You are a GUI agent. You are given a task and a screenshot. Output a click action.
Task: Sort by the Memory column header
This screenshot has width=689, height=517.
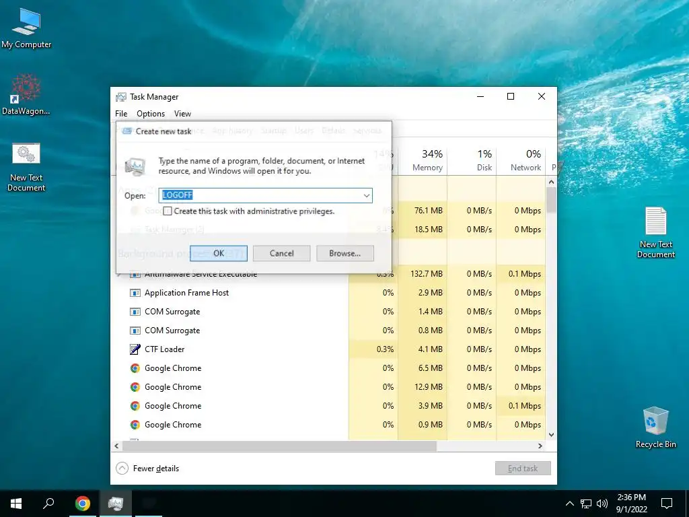click(x=423, y=160)
